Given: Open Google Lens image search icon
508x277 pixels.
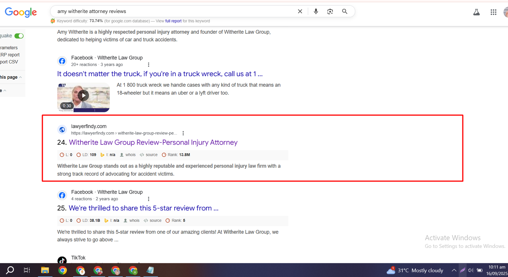Looking at the screenshot, I should [330, 11].
